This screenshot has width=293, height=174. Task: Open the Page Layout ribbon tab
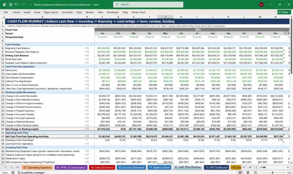[51, 12]
